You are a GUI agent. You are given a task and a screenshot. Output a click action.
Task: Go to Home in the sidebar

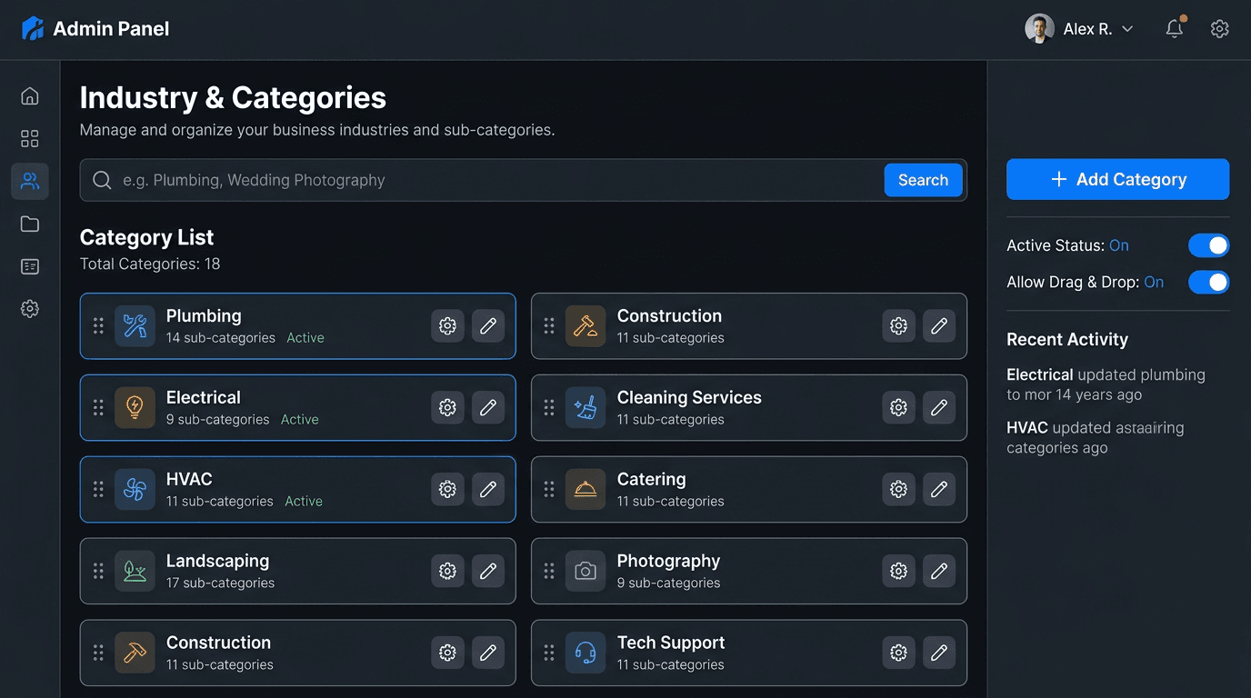pyautogui.click(x=30, y=96)
